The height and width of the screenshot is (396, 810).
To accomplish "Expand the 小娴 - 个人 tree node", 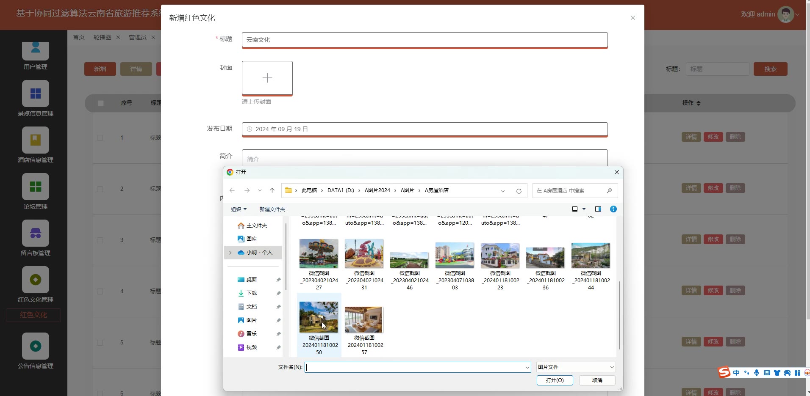I will (230, 253).
